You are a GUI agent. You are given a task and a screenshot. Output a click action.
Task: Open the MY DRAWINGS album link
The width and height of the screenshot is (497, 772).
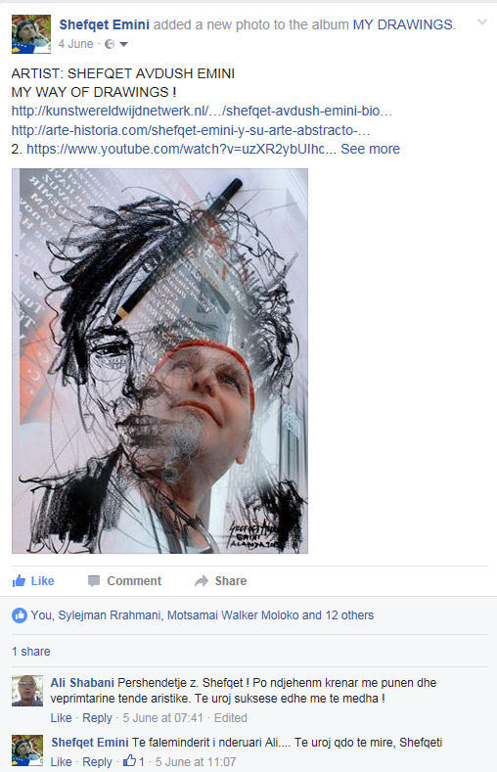[x=403, y=24]
